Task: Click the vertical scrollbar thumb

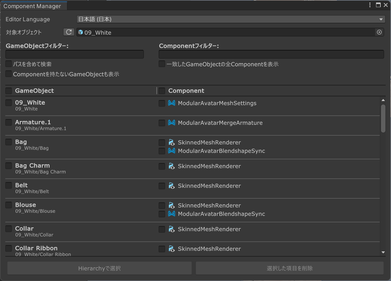Action: (383, 119)
